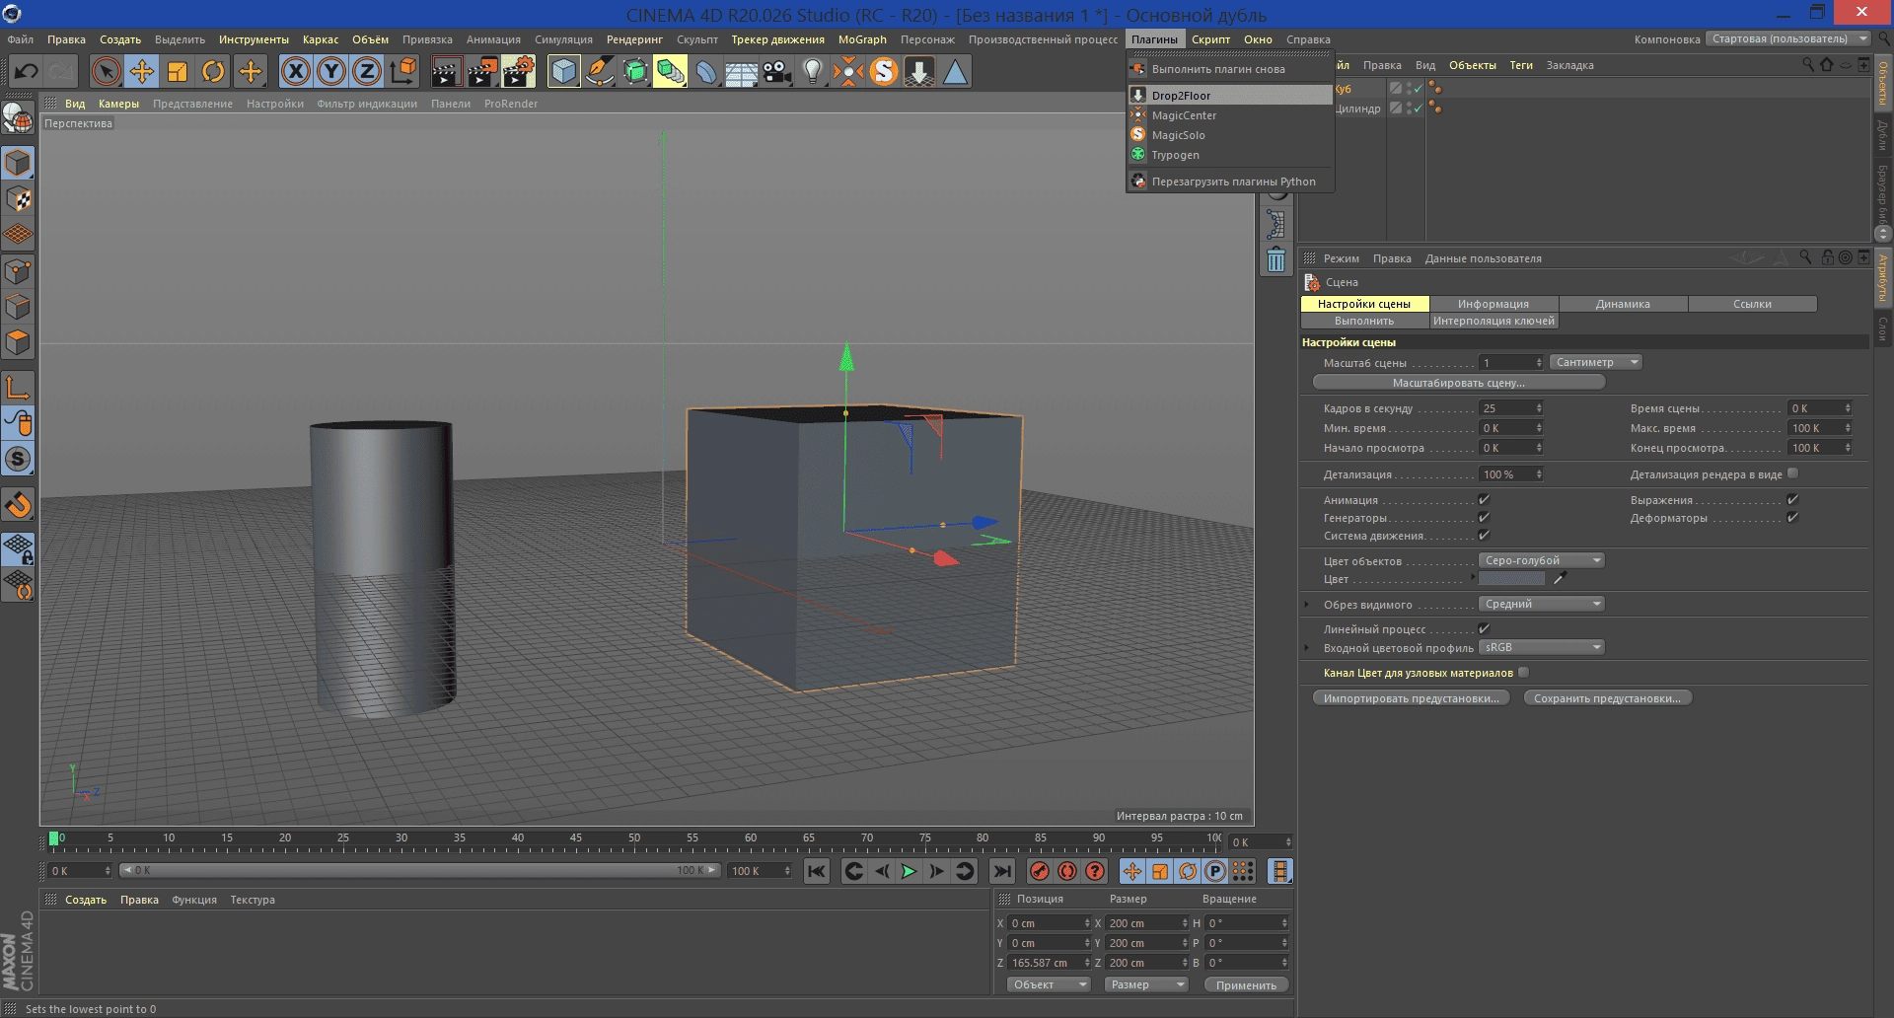
Task: Open the spline Pen tool
Action: [x=599, y=71]
